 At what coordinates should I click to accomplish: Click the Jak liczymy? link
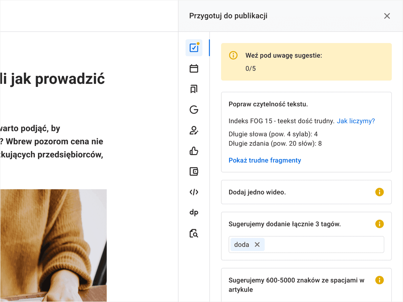click(356, 121)
